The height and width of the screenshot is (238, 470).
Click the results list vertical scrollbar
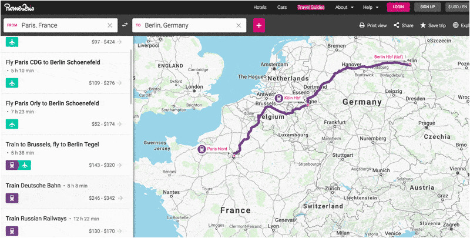coord(130,76)
